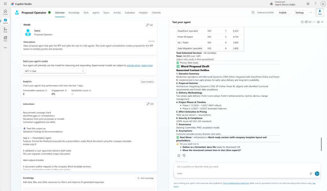Open the help question mark

coord(316,4)
